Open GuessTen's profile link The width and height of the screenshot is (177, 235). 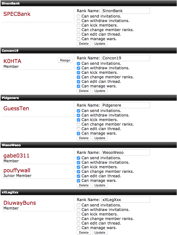pyautogui.click(x=16, y=108)
